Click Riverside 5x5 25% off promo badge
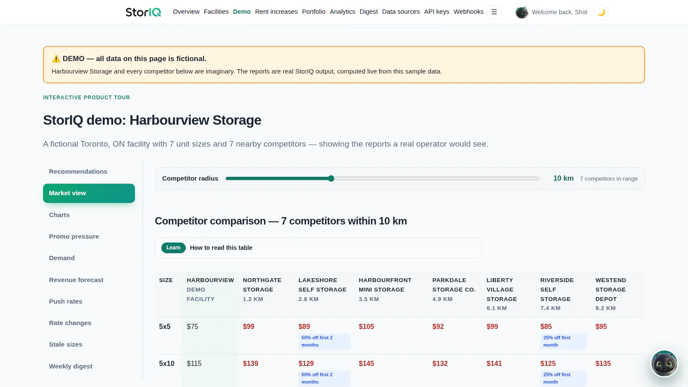688x387 pixels. (563, 341)
